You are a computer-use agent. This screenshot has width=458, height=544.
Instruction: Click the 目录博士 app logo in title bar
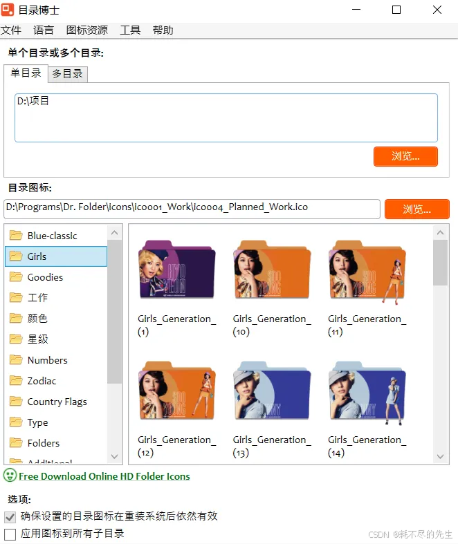point(8,10)
